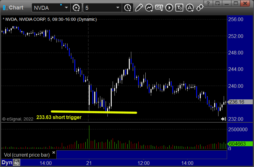Screen dimensions: 254x167
Task: Close the chart window
Action: (245, 3)
